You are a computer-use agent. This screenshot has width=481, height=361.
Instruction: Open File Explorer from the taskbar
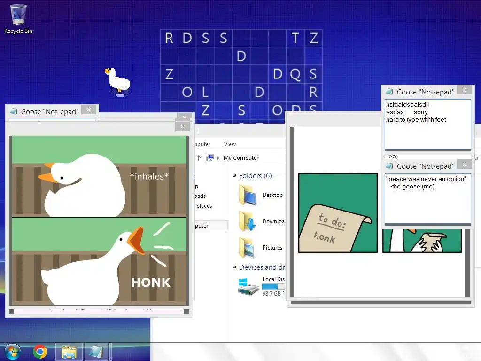tap(69, 352)
